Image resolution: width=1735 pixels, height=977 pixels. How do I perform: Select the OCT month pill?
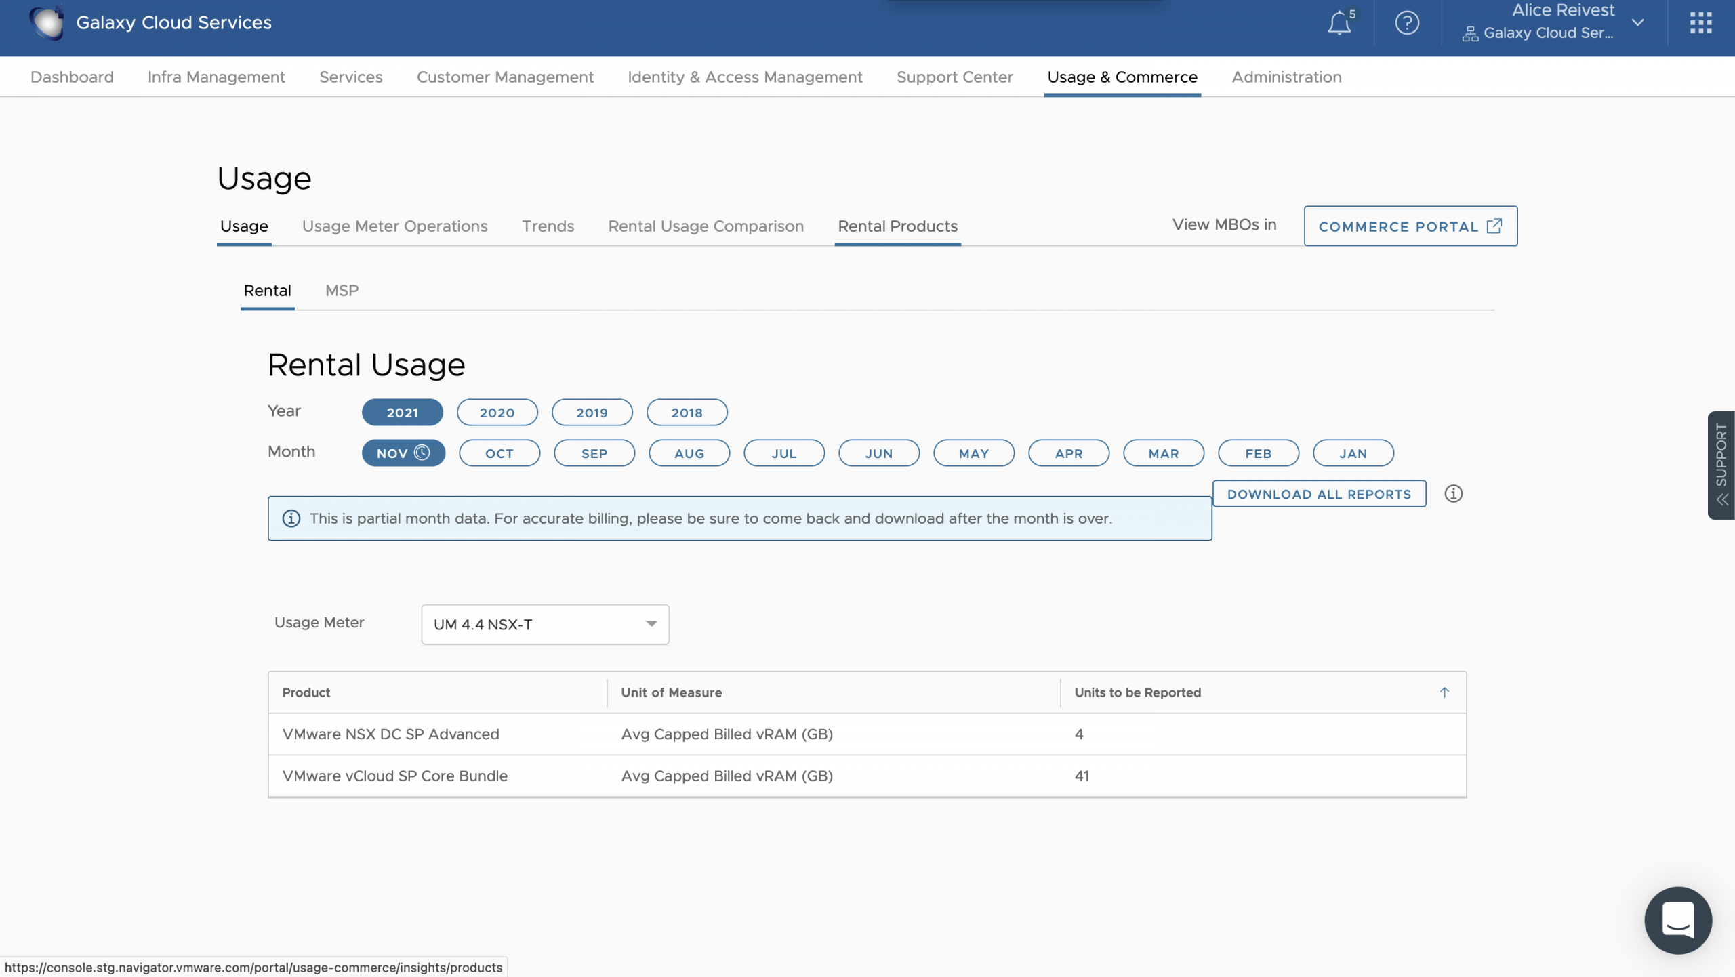(499, 453)
